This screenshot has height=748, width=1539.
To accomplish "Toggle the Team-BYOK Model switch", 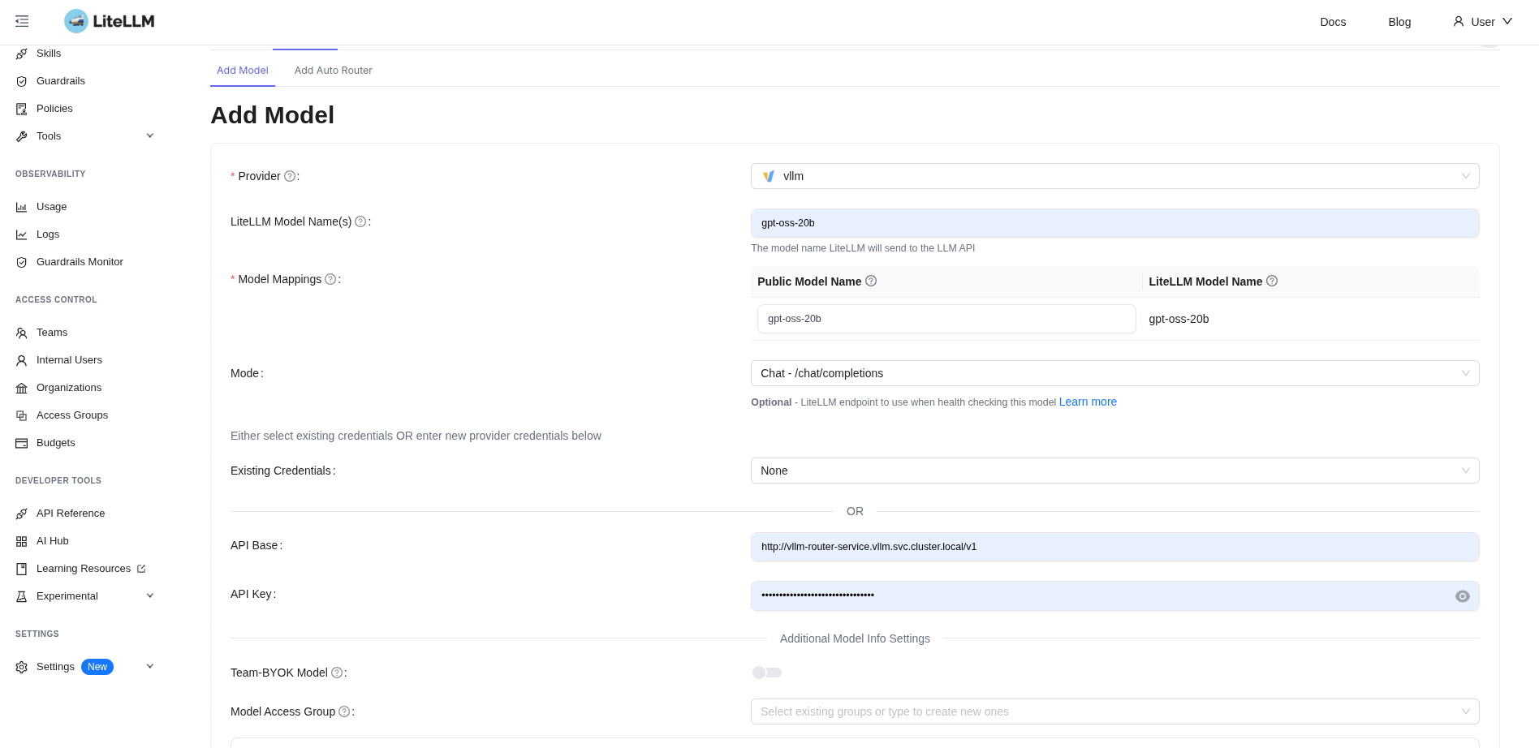I will [x=767, y=673].
